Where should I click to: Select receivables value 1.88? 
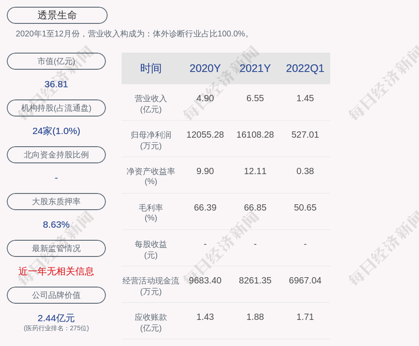(255, 317)
